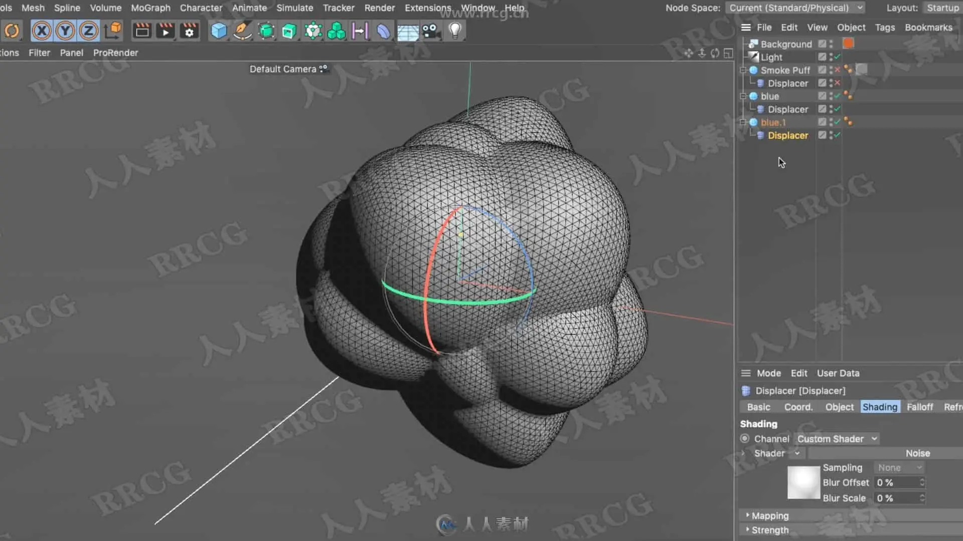Open the MoGraph Cloner icon
This screenshot has width=963, height=541.
tap(313, 31)
